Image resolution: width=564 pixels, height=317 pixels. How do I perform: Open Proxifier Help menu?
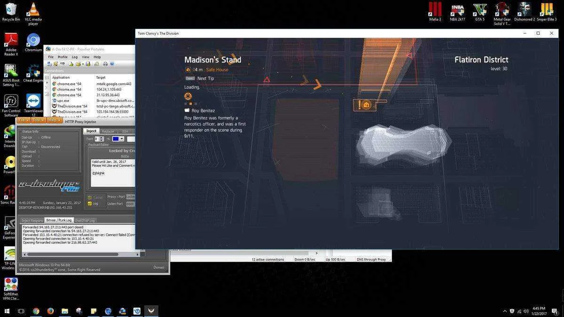click(97, 57)
